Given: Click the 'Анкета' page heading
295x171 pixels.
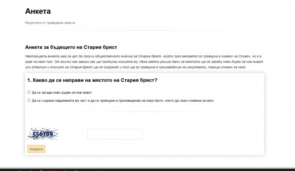Looking at the screenshot, I should pos(38,11).
